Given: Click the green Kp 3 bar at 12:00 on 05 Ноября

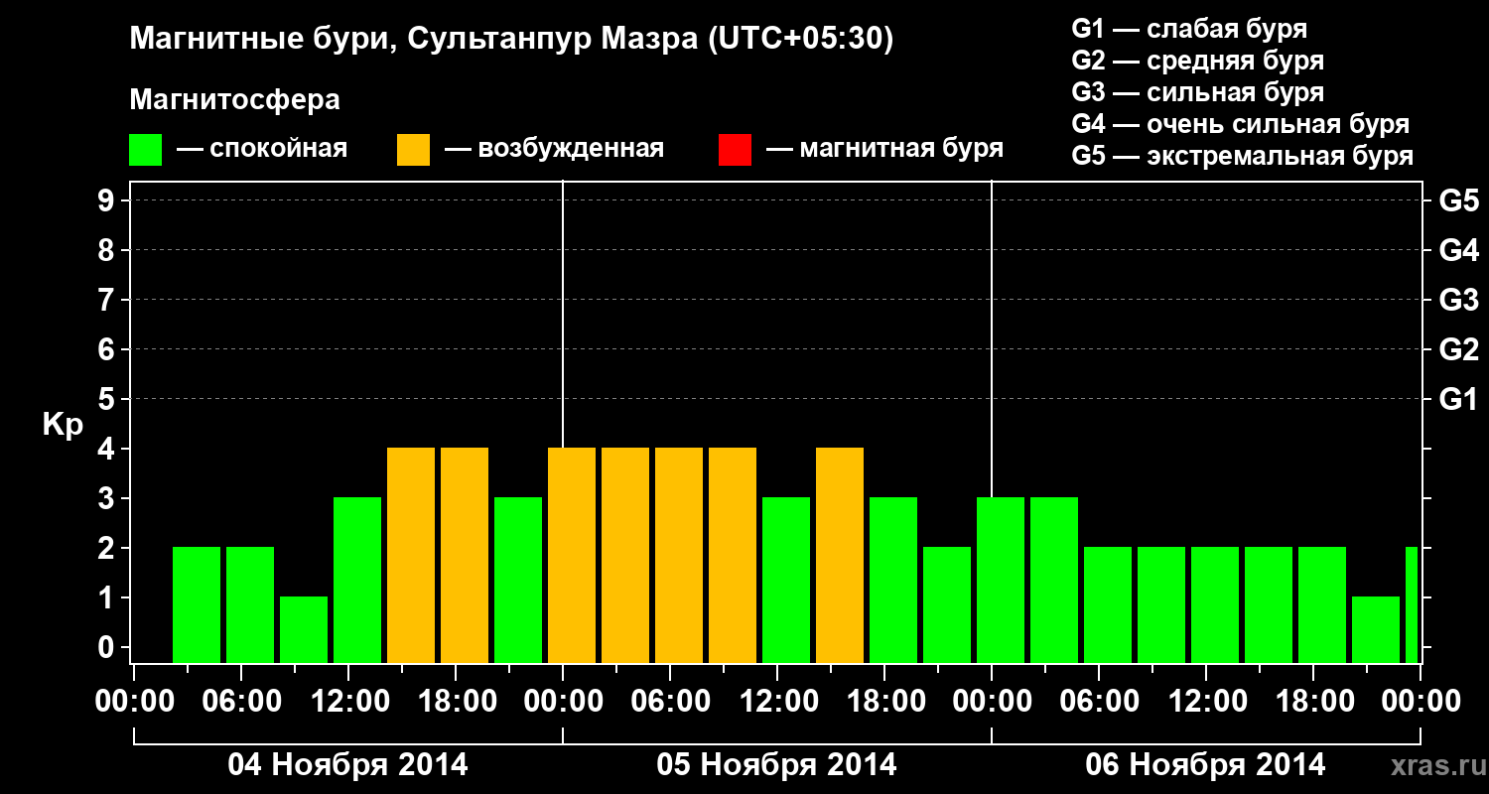Looking at the screenshot, I should tap(786, 580).
